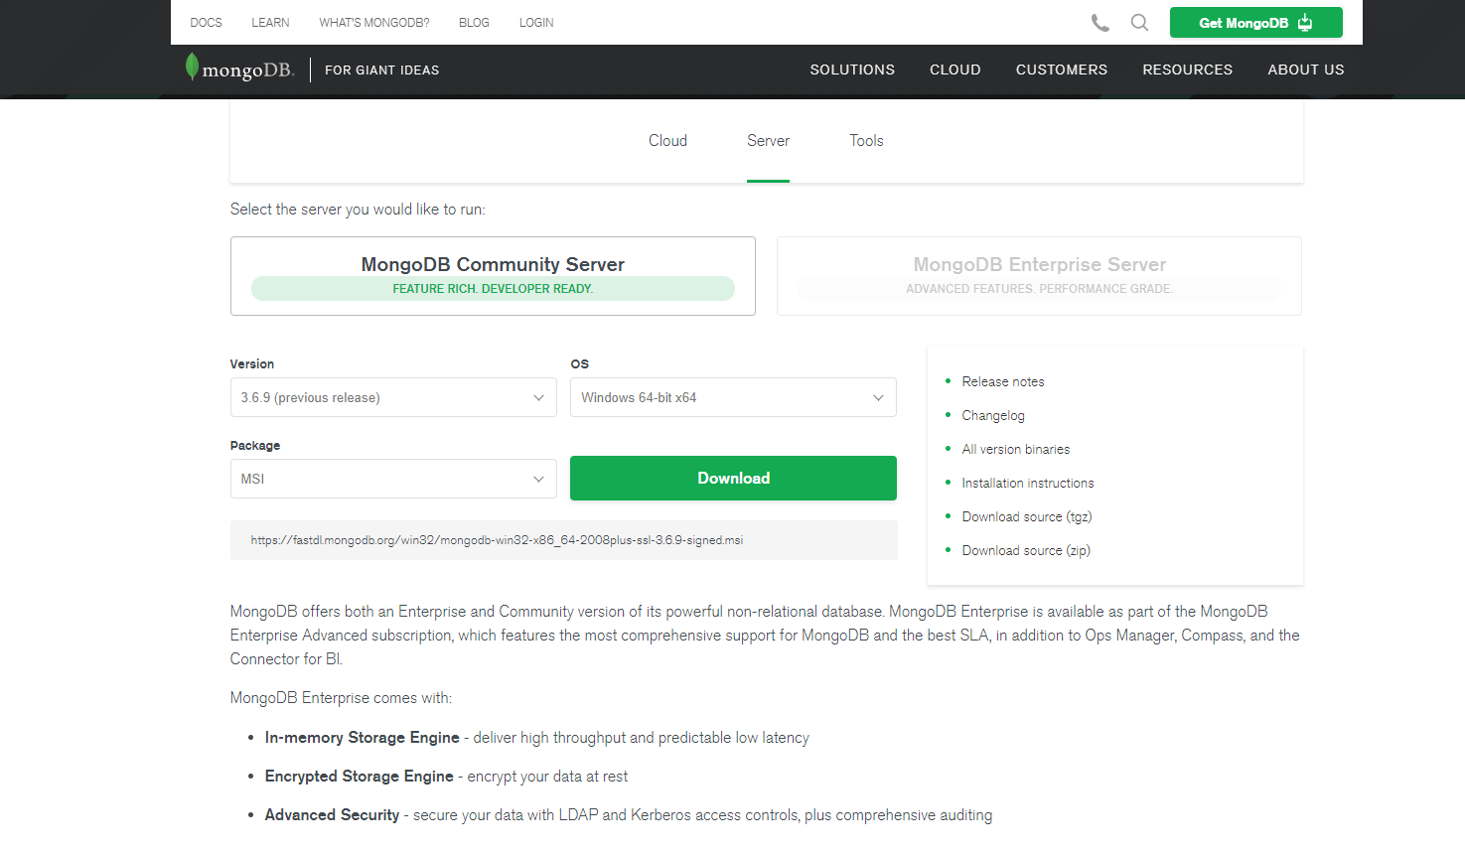Switch to the Cloud tab
The image size is (1465, 855).
point(667,141)
